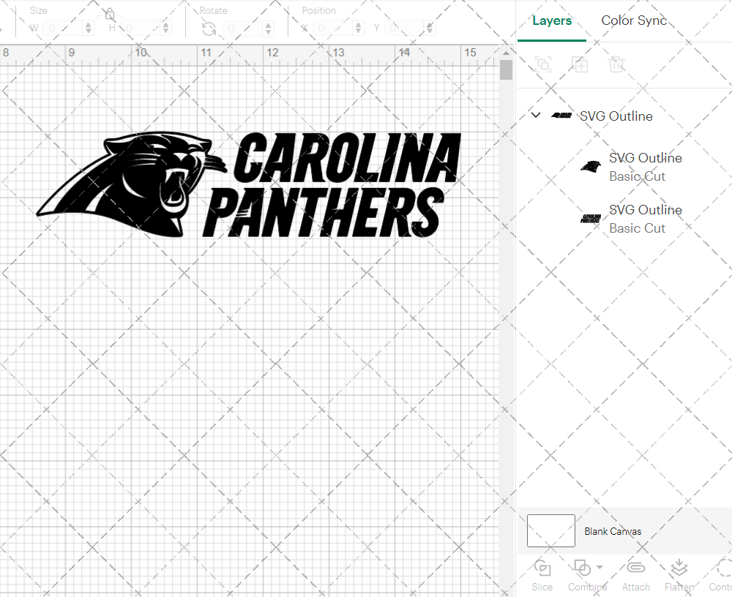Click the Delete layer trash icon
Screen dimensions: 732x597
[x=617, y=64]
